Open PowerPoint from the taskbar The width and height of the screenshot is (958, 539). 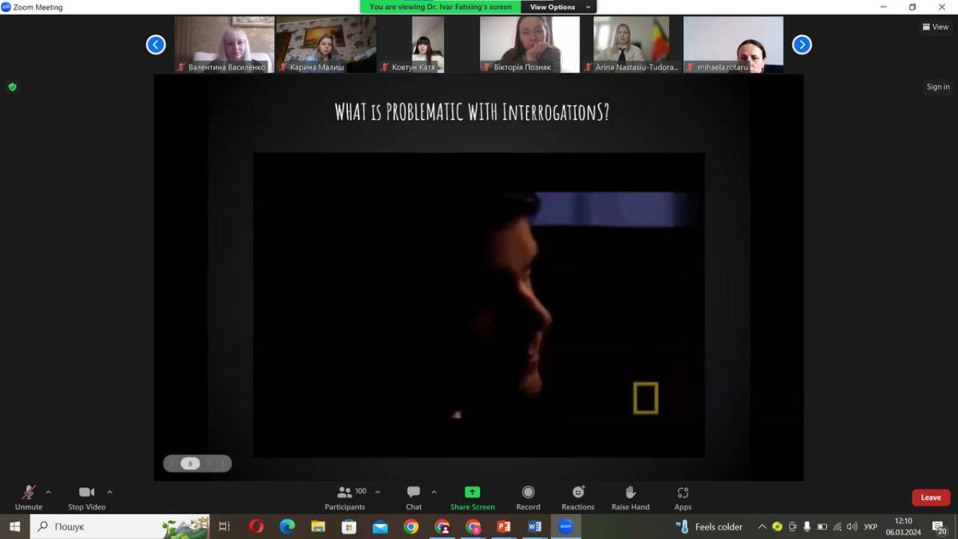click(x=504, y=526)
